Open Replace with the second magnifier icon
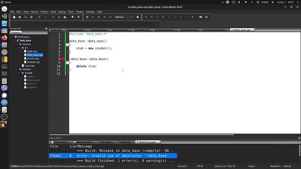The height and width of the screenshot is (169, 301). [79, 17]
